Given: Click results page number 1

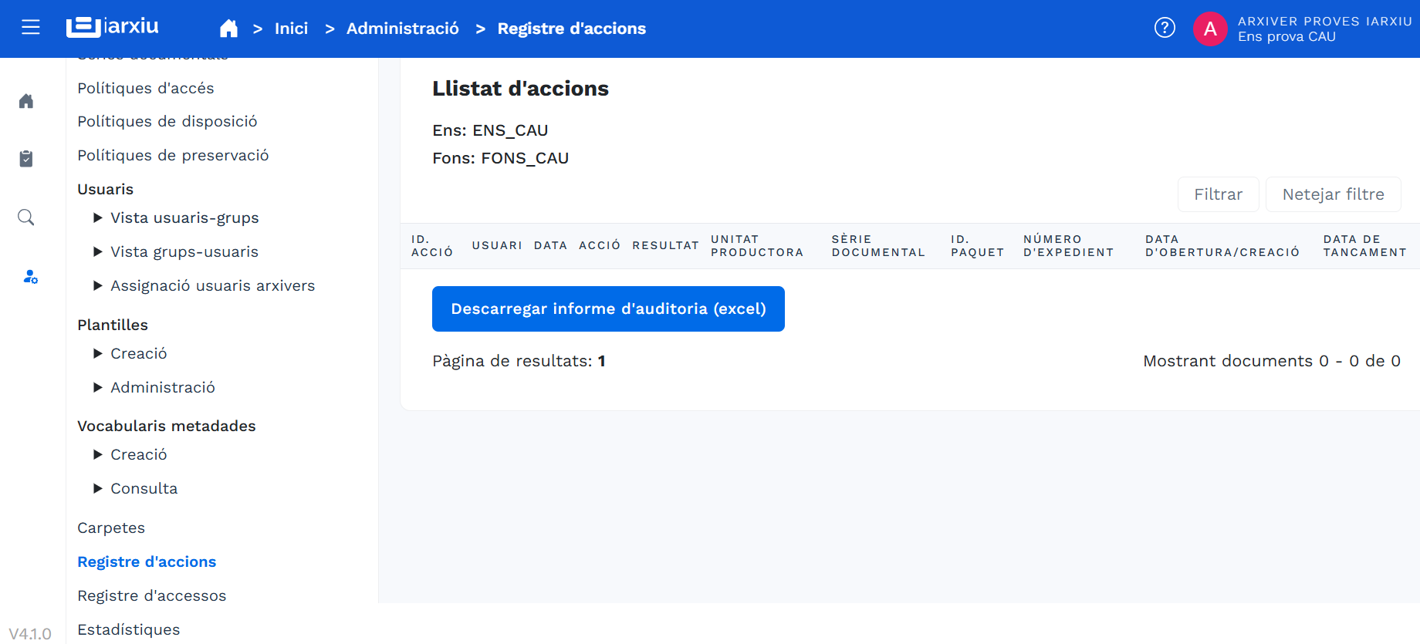Looking at the screenshot, I should (601, 361).
